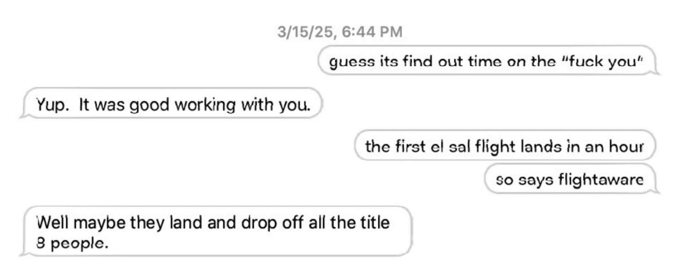Click the "first el sal flight lands" message bubble
Screen dimensions: 678x270
click(505, 146)
